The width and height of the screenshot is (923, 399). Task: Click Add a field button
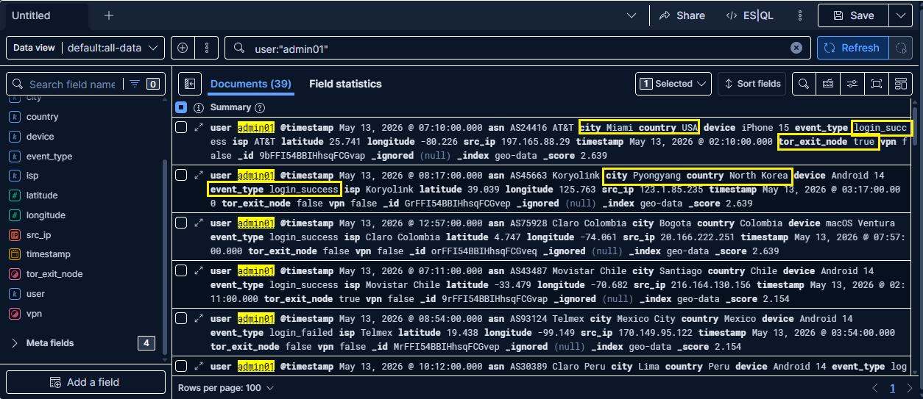[85, 382]
